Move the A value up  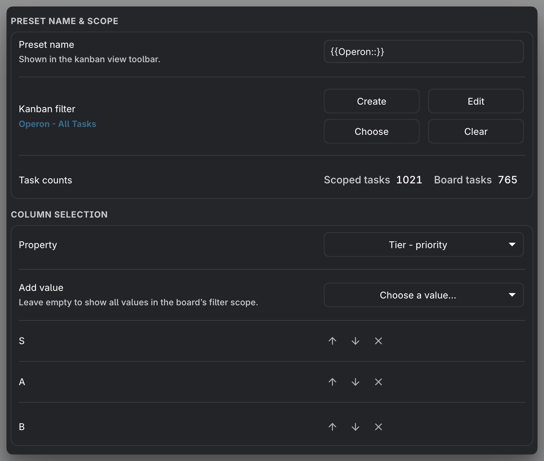pos(332,382)
